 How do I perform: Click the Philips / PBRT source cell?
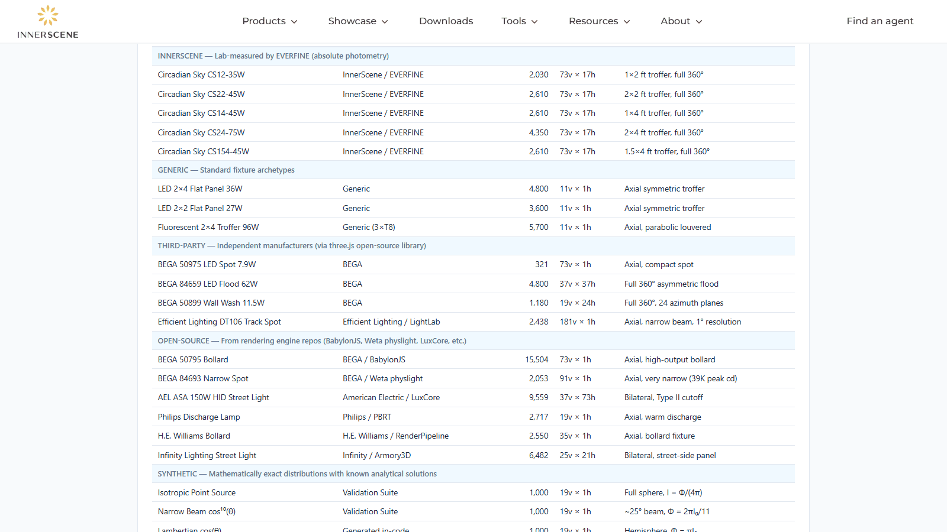[367, 417]
